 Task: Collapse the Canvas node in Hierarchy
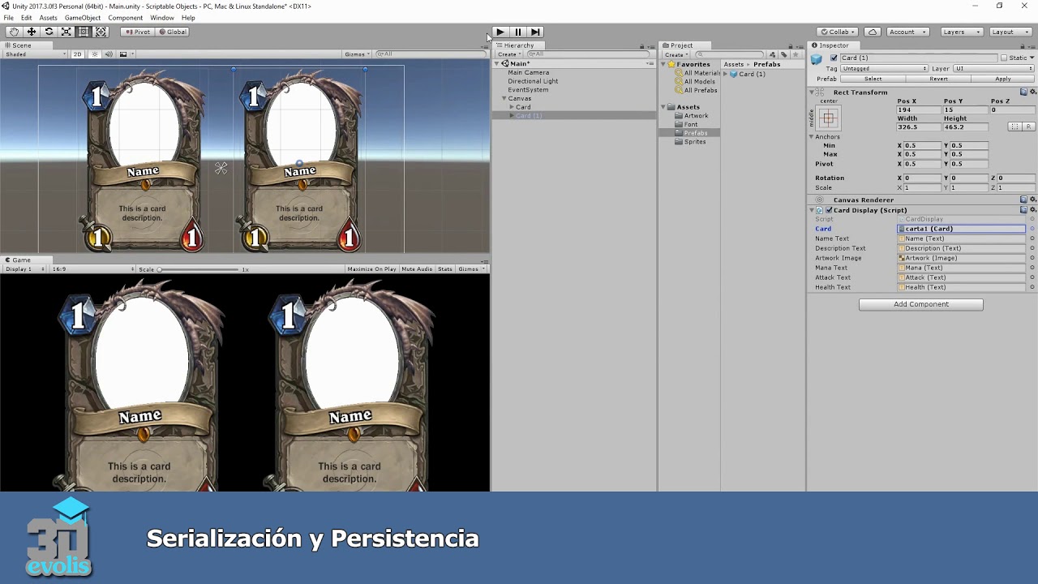(x=504, y=98)
